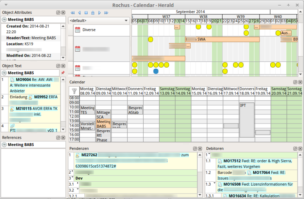Select Meeting TES appointment on Monday
The width and height of the screenshot is (304, 199).
click(x=88, y=110)
